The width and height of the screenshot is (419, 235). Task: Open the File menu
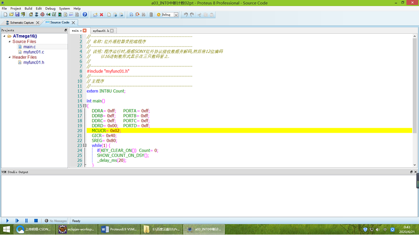pyautogui.click(x=5, y=9)
